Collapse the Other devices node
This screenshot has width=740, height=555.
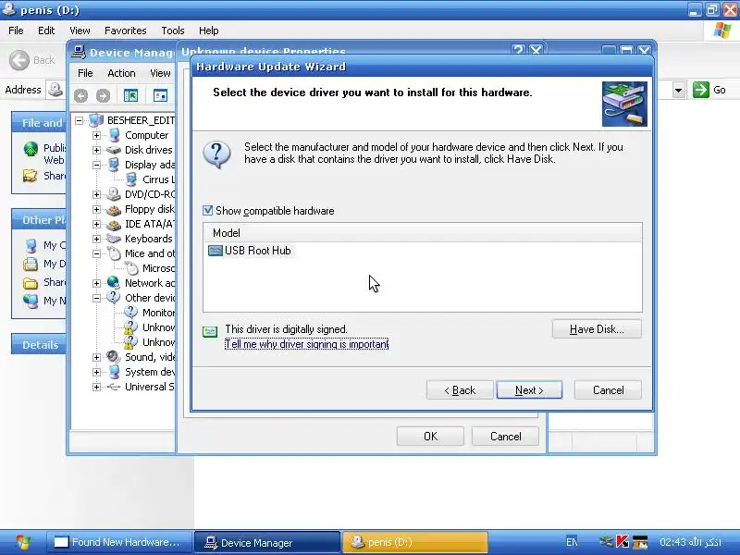tap(97, 298)
